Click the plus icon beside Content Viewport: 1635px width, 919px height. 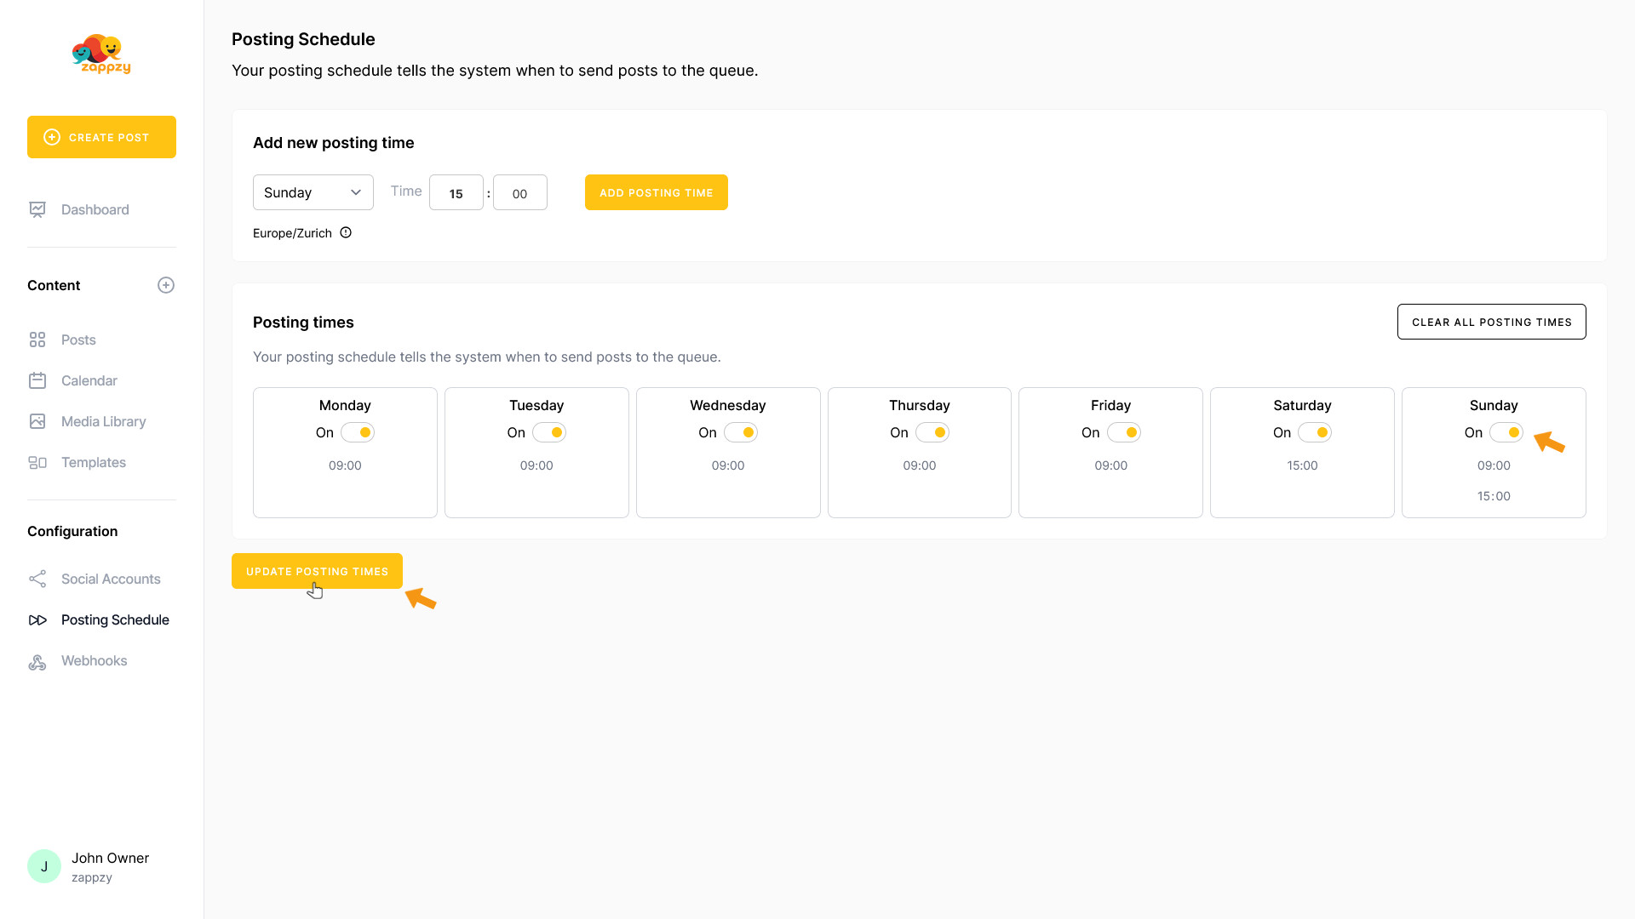166,285
